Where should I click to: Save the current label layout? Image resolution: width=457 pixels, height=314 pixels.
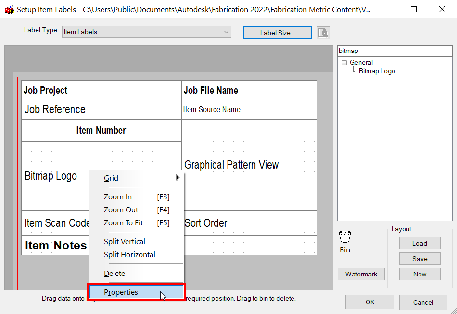tap(419, 259)
